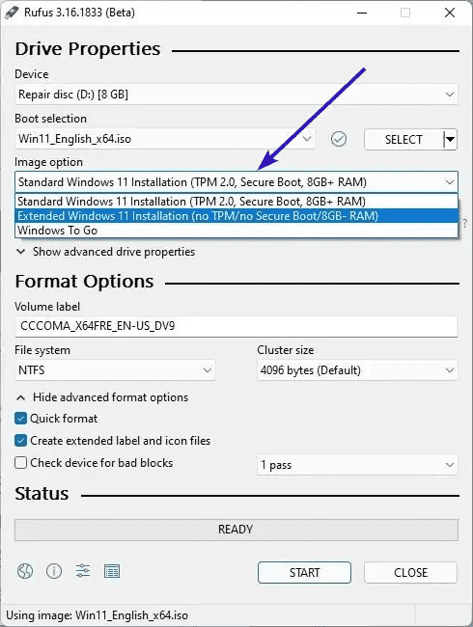Screen dimensions: 473x627
Task: Click the ISO checksum checkmark icon
Action: click(x=339, y=139)
